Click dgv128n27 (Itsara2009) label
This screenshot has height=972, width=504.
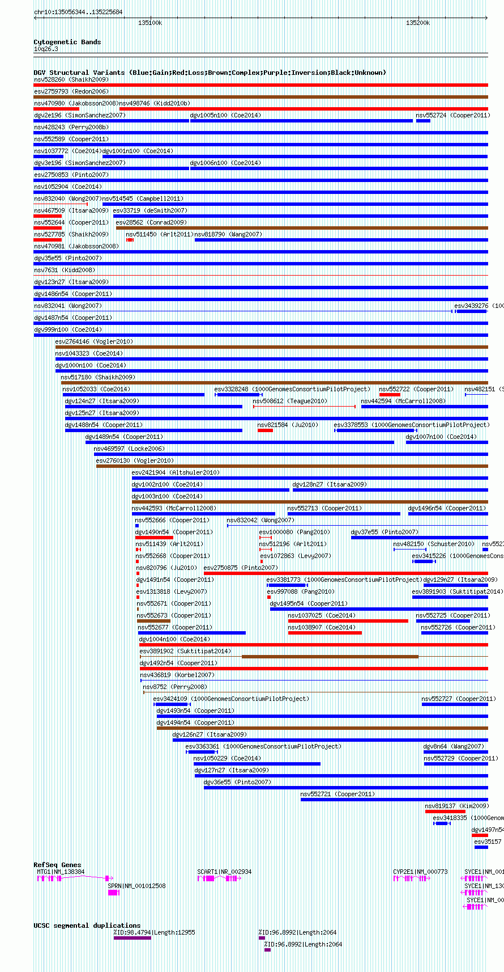pyautogui.click(x=330, y=484)
